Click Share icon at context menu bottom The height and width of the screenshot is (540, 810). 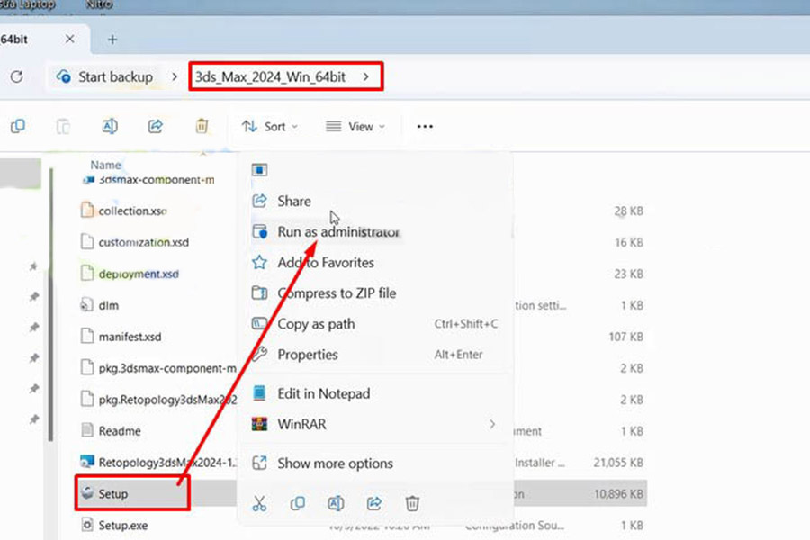pyautogui.click(x=374, y=502)
